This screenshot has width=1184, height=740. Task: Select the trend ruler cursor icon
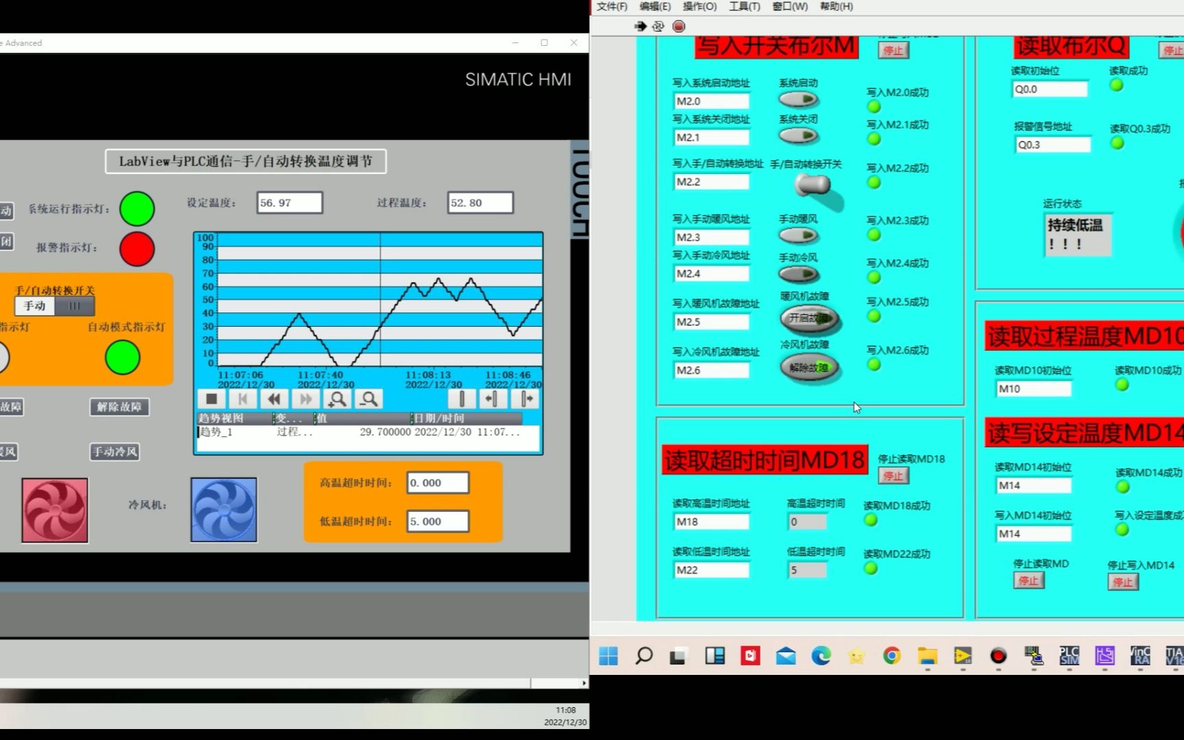(461, 399)
